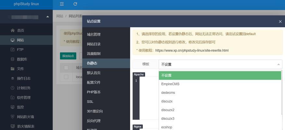Open 网站目录 settings tab
Image resolution: width=285 pixels, height=130 pixels.
(106, 44)
